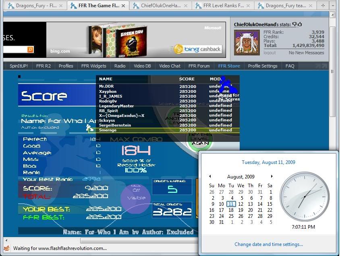The height and width of the screenshot is (256, 340).
Task: Go to next month in calendar
Action: pos(272,176)
